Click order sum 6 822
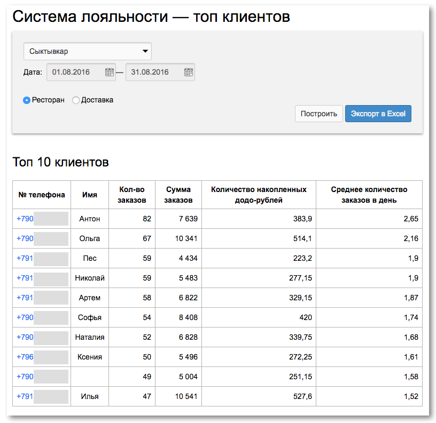This screenshot has width=436, height=423. (188, 298)
